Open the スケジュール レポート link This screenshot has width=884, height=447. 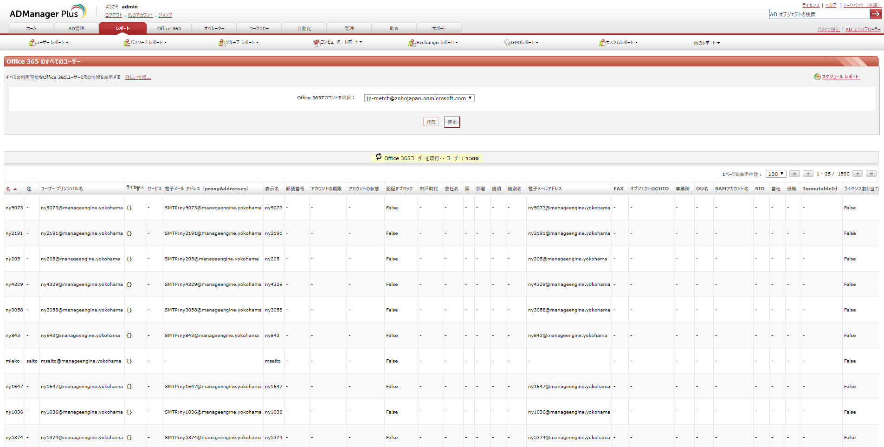point(841,77)
